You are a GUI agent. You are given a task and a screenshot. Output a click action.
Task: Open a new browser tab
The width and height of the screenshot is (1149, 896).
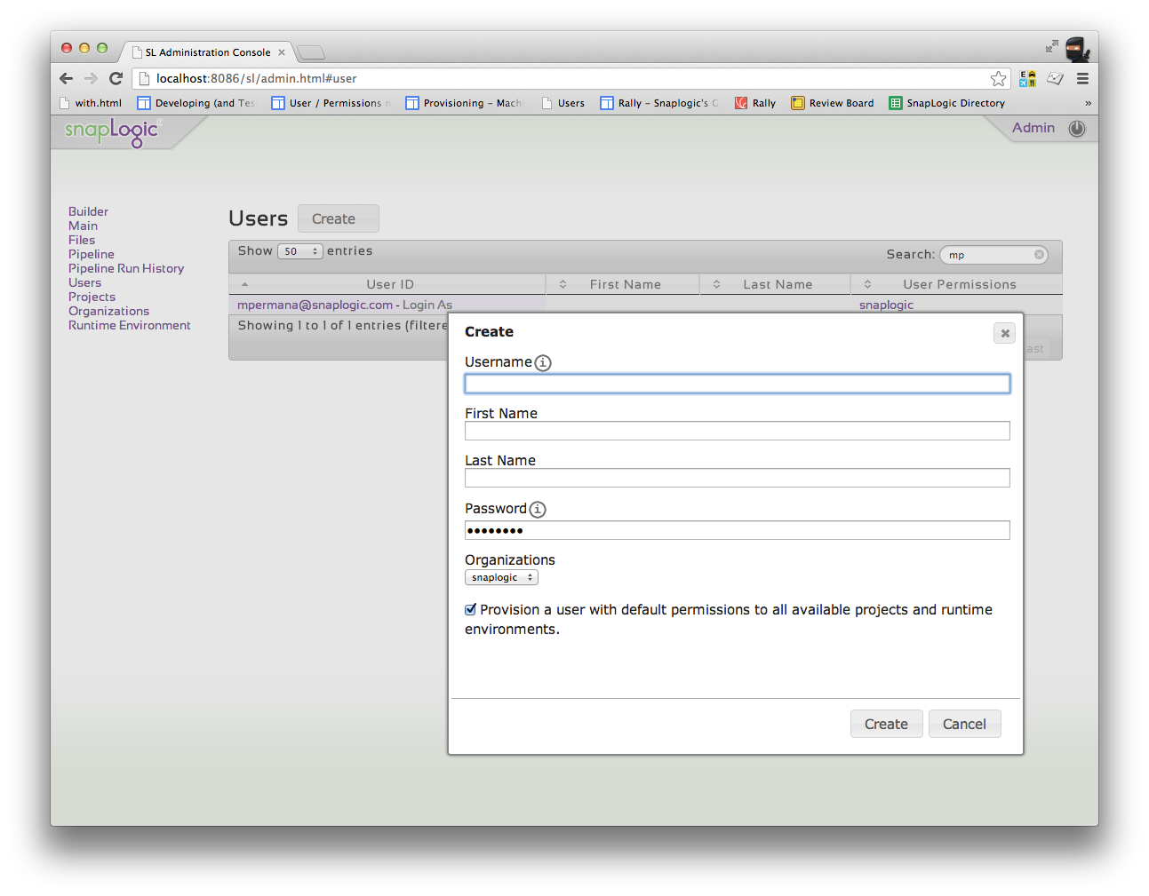click(x=311, y=52)
